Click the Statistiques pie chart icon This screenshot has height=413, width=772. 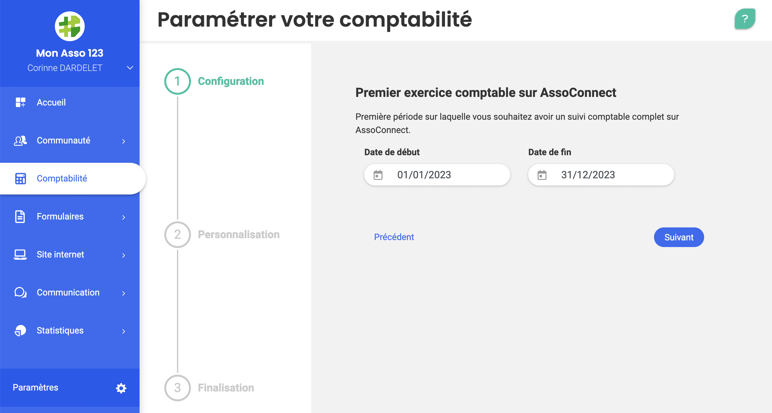(x=21, y=331)
